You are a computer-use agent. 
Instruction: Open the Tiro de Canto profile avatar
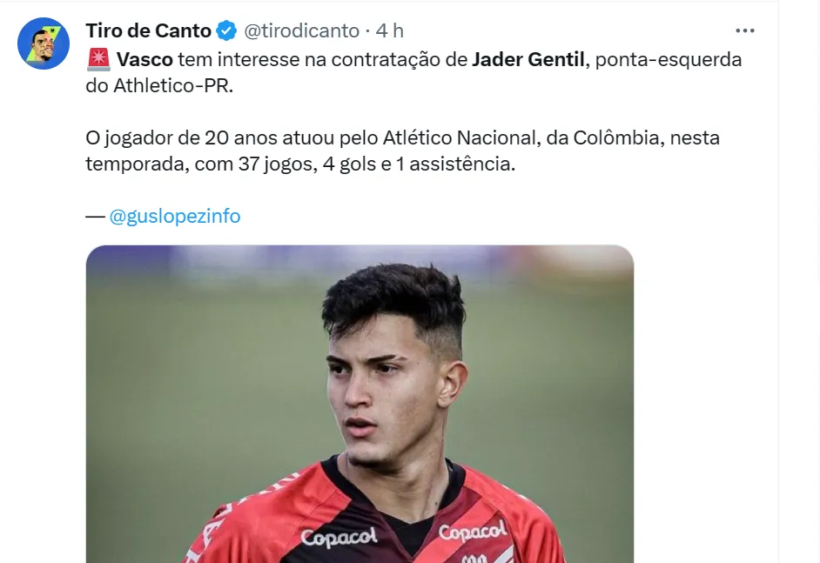(x=44, y=44)
